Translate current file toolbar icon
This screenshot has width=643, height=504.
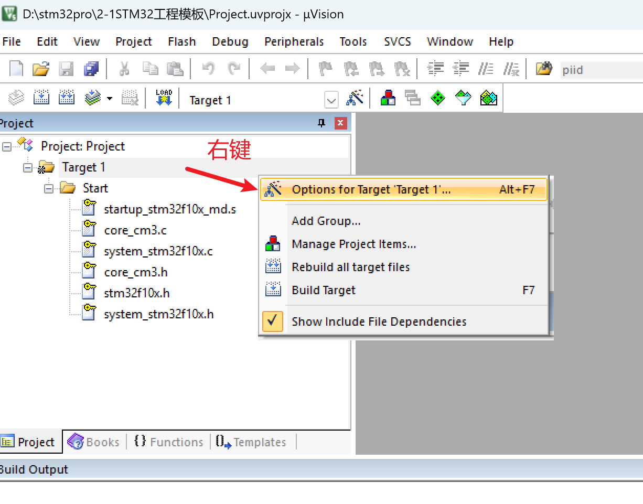(x=17, y=98)
